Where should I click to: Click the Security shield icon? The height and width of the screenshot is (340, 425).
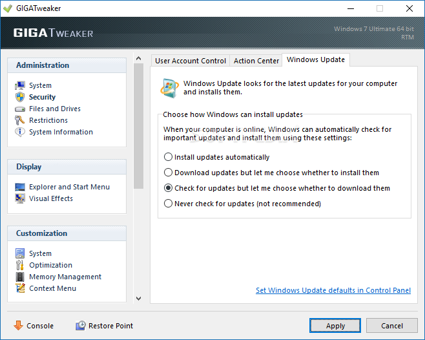pos(20,97)
